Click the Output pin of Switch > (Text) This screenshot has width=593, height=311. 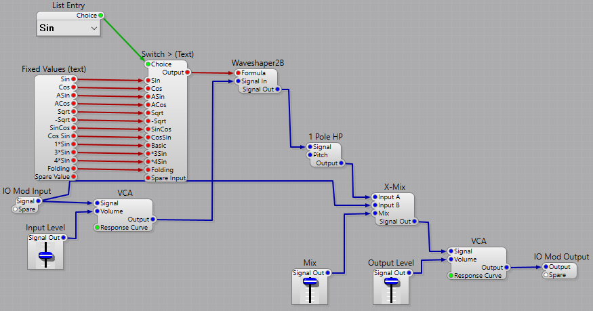[187, 72]
